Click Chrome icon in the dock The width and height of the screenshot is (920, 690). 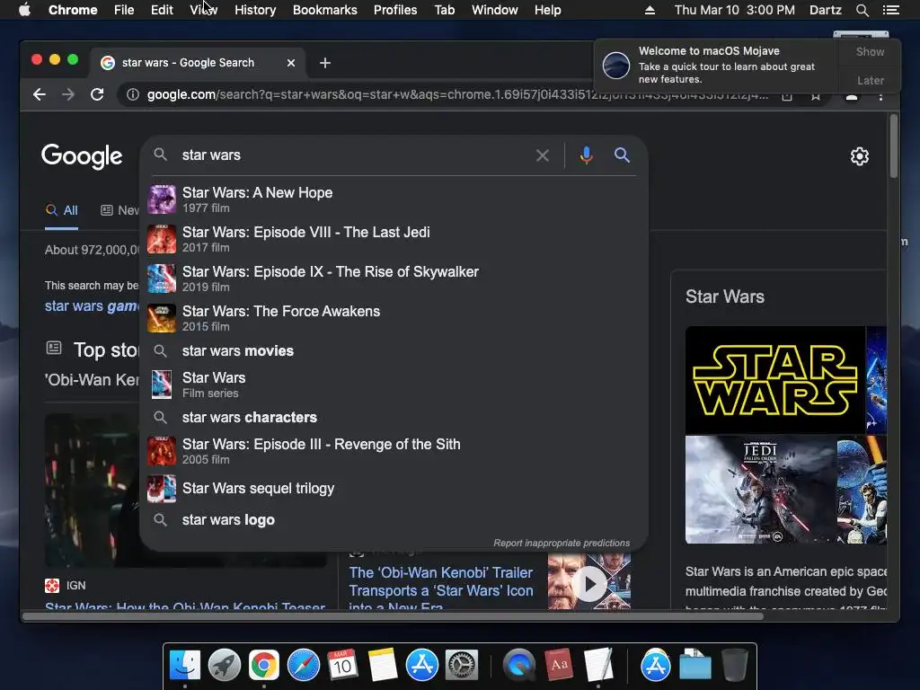click(x=264, y=666)
